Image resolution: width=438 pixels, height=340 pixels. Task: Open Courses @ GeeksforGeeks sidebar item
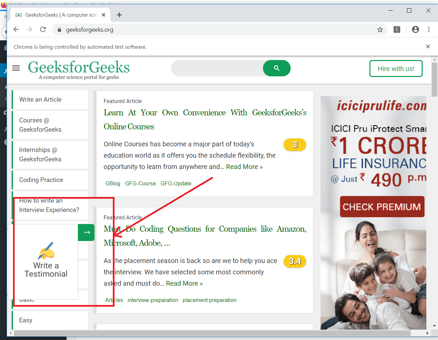[x=50, y=125]
